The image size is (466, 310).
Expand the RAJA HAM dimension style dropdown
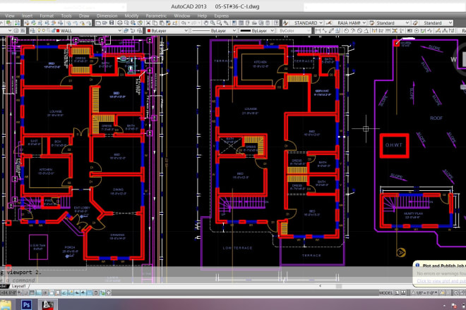364,23
